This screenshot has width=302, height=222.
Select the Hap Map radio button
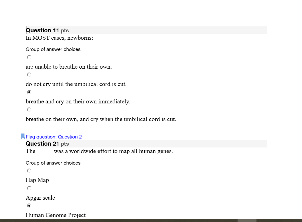tap(29, 171)
